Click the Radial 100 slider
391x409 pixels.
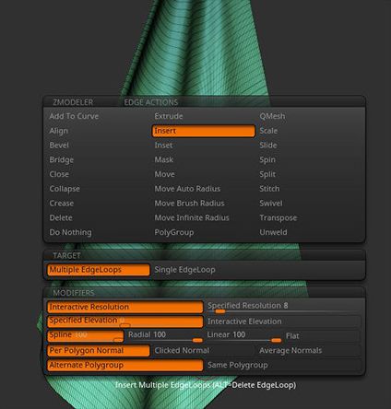pos(165,336)
